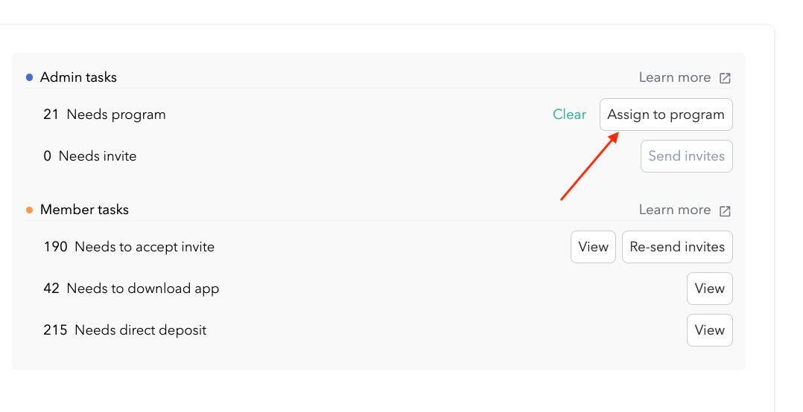The height and width of the screenshot is (412, 803).
Task: Select the Admin tasks heading
Action: 78,77
